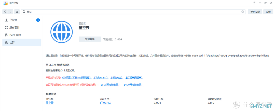Open the QQ频道【矿神NAS研究社】 link
Image resolution: width=275 pixels, height=111 pixels.
(76, 78)
